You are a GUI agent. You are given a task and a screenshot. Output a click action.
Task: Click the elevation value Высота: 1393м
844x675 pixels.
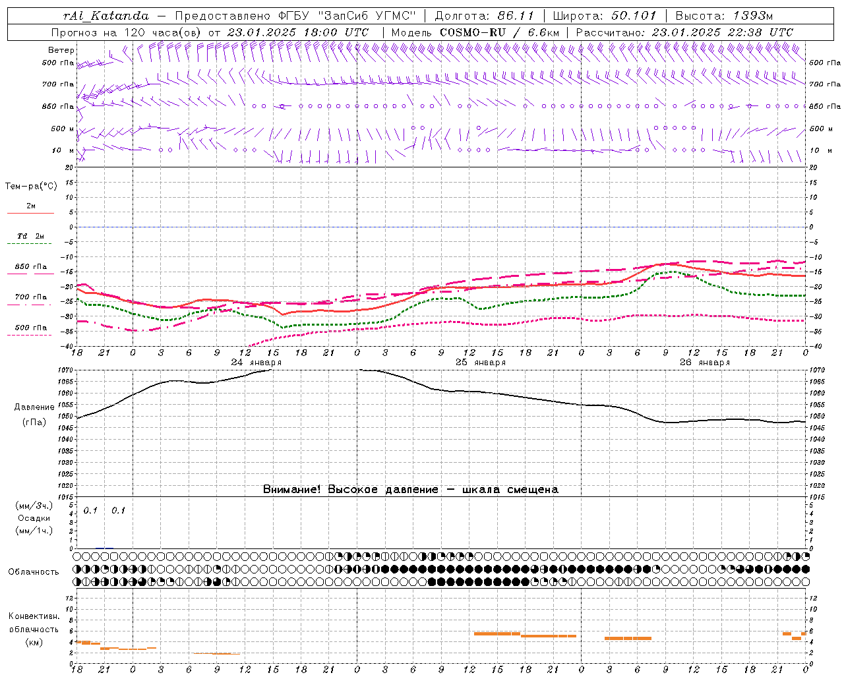click(724, 16)
